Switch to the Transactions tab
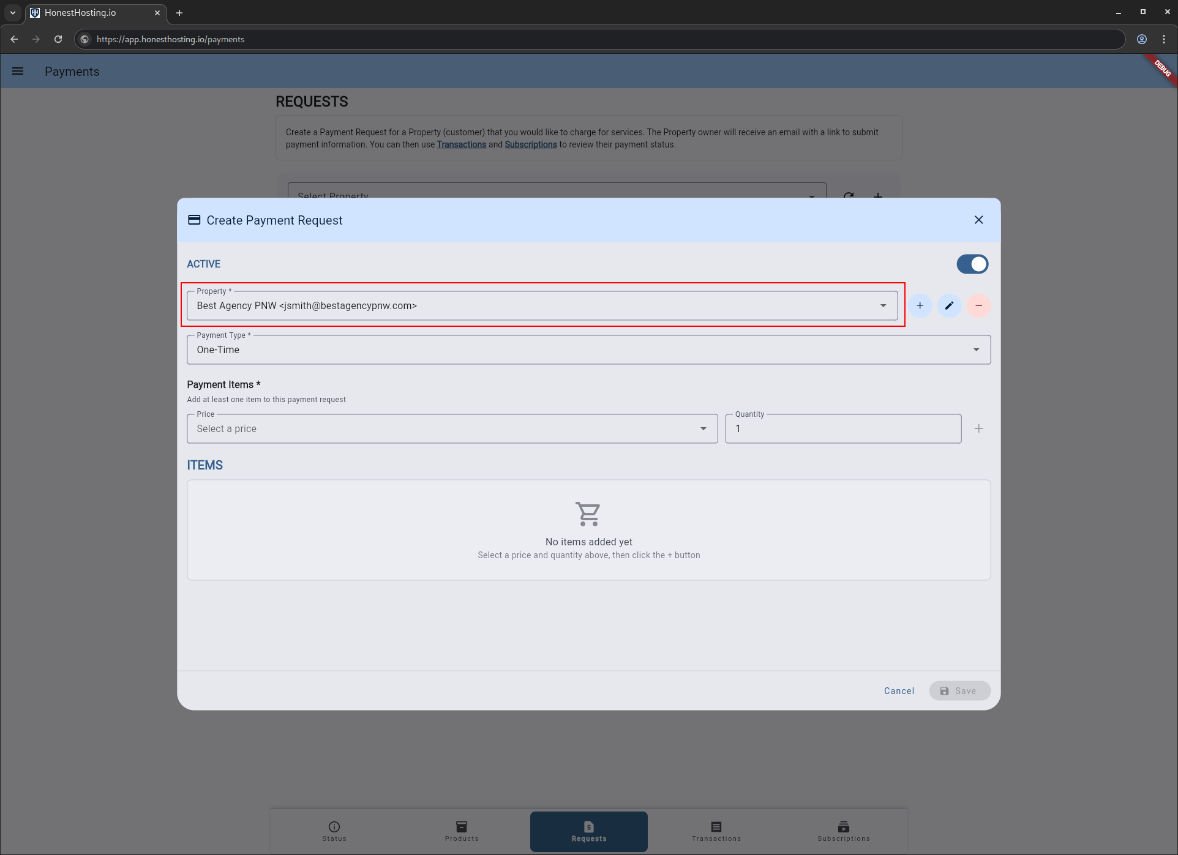This screenshot has height=855, width=1178. click(716, 831)
